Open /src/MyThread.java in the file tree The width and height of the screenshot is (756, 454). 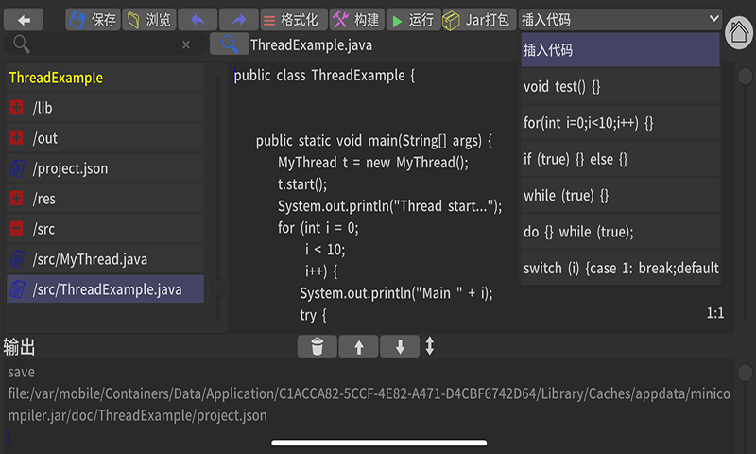click(x=90, y=259)
